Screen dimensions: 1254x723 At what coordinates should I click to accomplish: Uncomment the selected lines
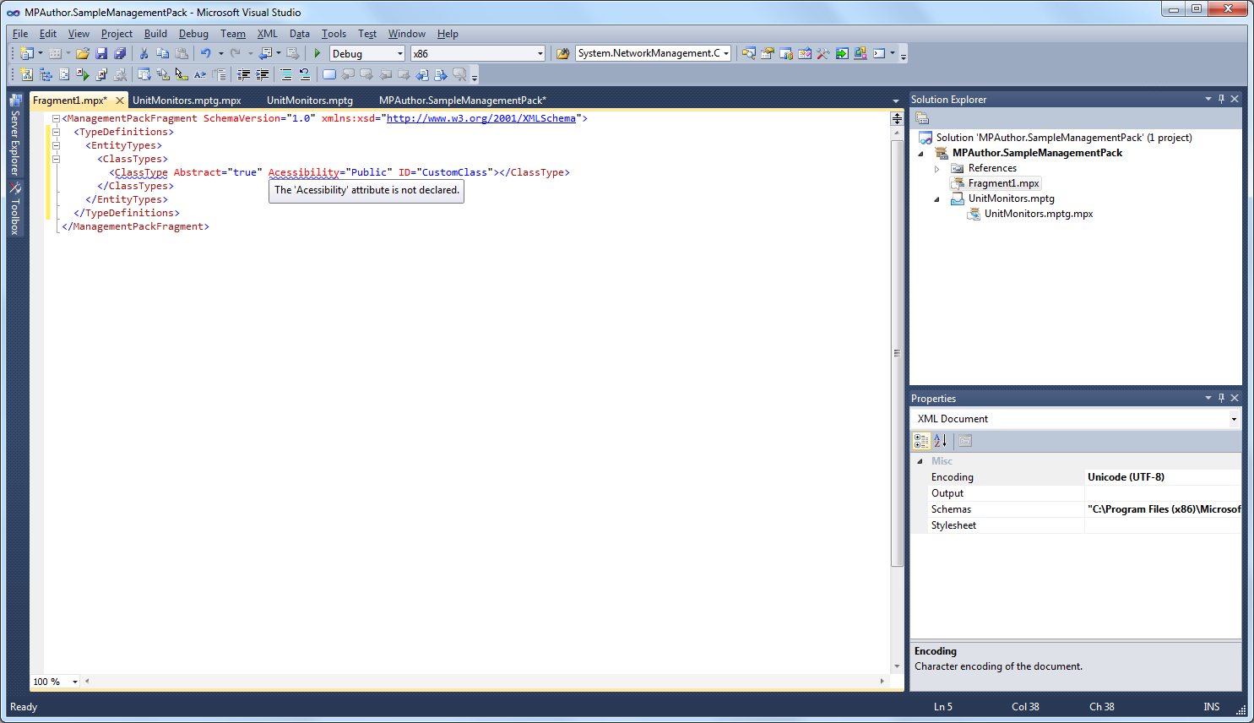(x=305, y=74)
